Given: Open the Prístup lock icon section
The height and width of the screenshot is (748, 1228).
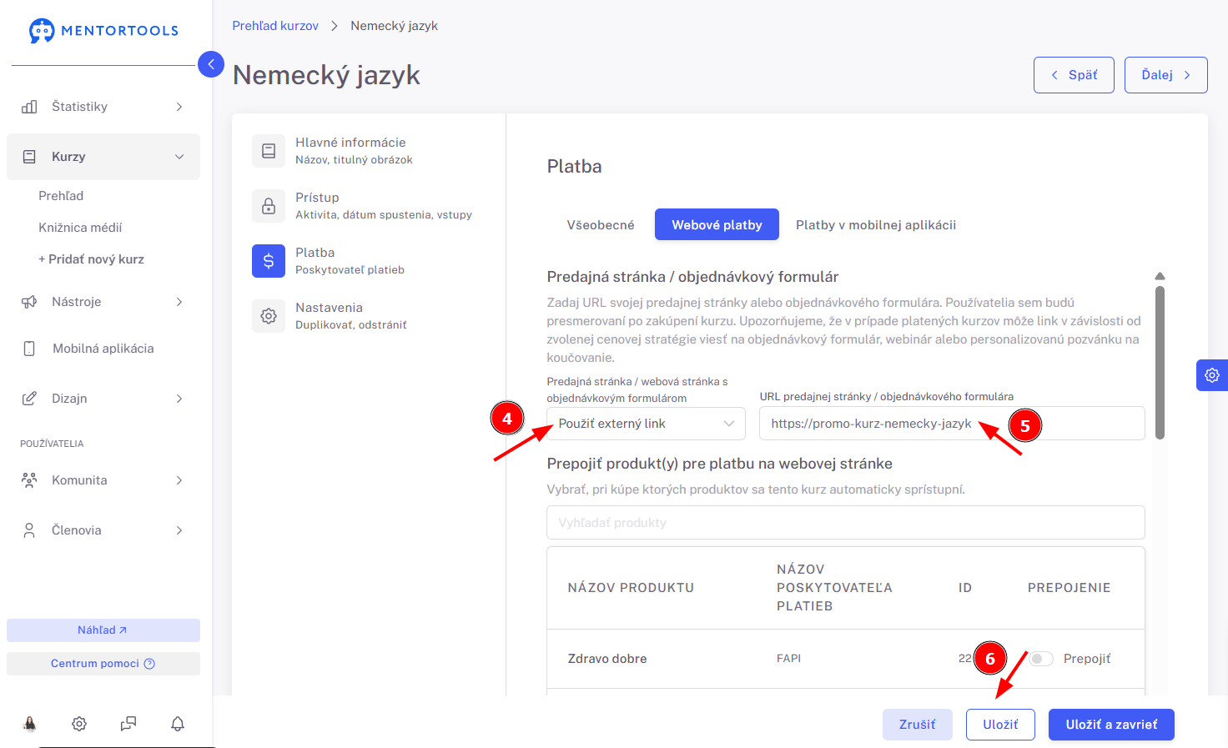Looking at the screenshot, I should click(x=269, y=206).
